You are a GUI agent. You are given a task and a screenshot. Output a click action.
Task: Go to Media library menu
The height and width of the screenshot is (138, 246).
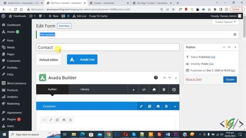[11, 48]
